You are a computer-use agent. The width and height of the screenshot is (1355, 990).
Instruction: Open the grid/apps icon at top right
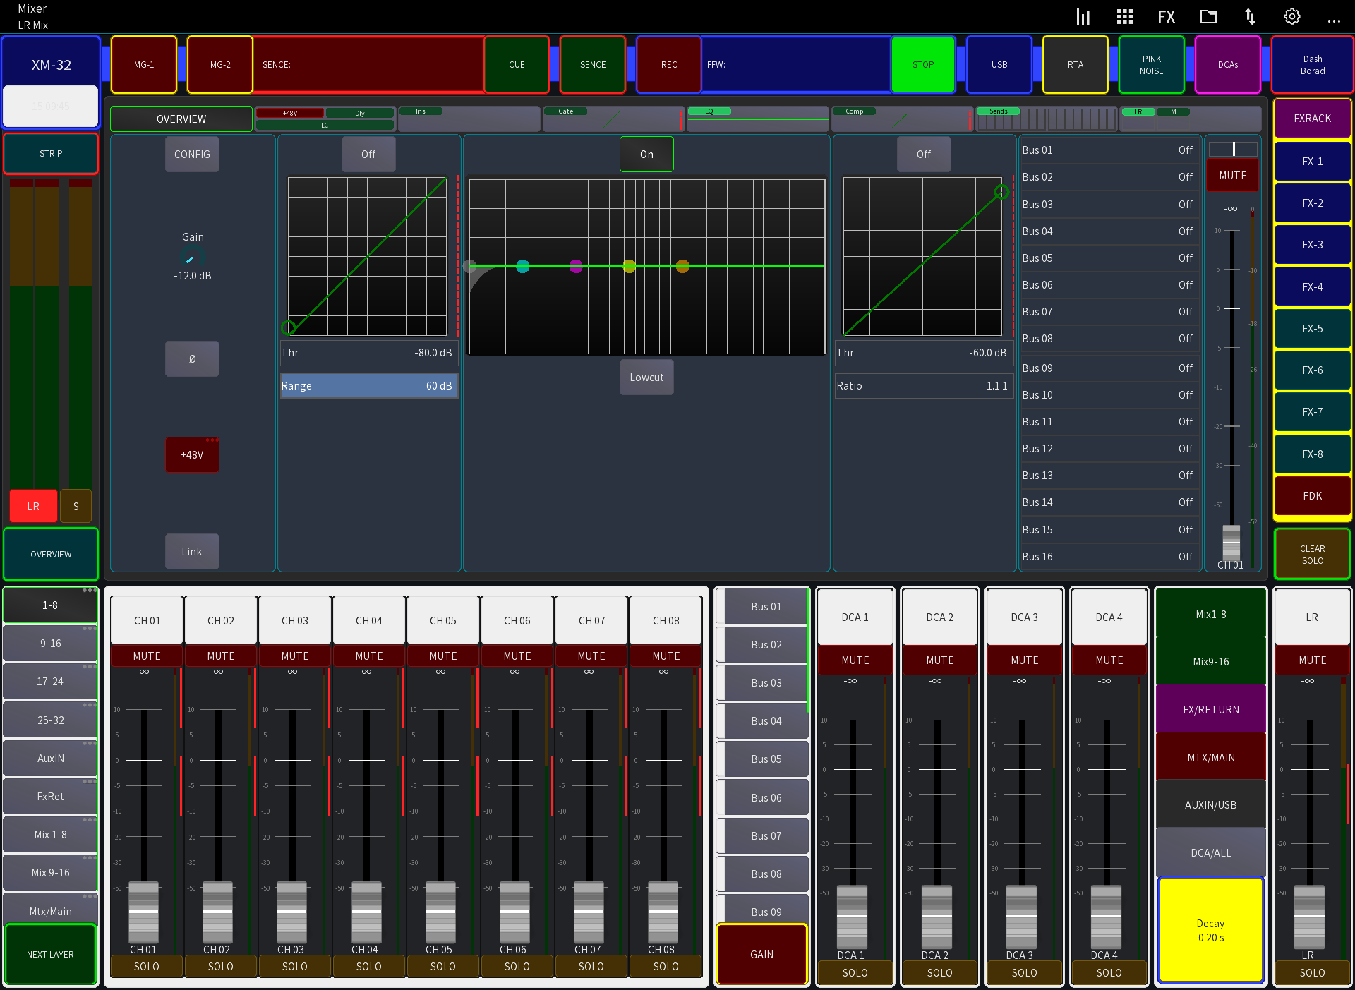[x=1125, y=16]
